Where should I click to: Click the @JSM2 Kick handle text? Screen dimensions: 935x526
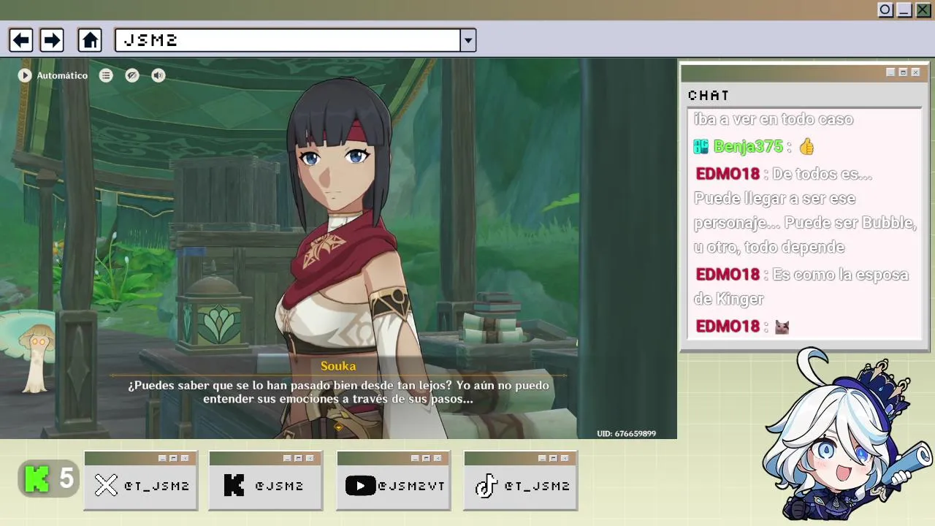279,486
